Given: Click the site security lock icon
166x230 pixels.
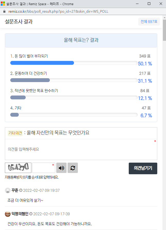Looking at the screenshot, I should point(4,12).
